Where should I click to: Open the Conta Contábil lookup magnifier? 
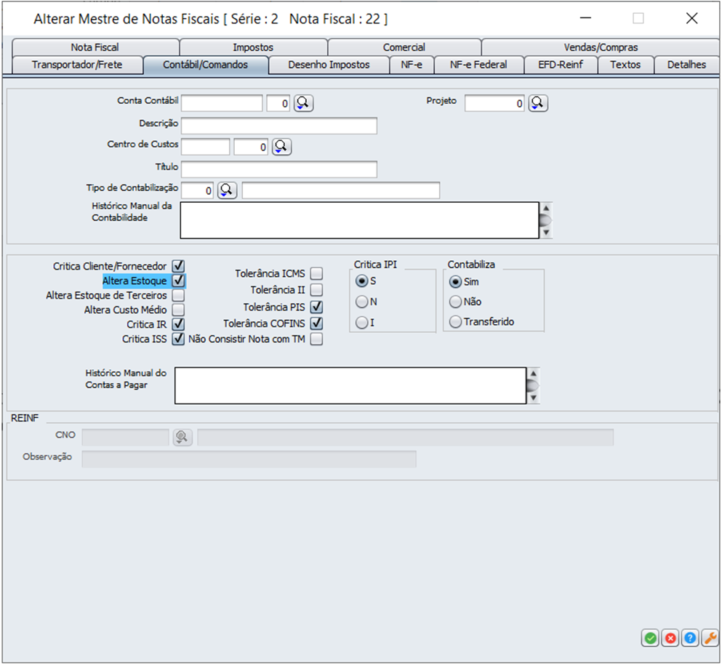(304, 103)
